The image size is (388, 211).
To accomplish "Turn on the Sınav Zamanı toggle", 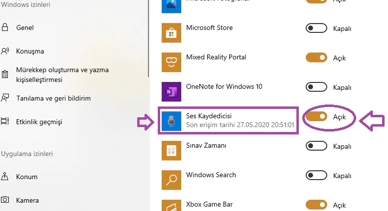I will 316,146.
